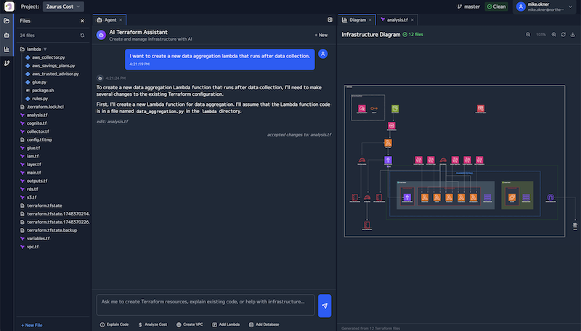Click the 'edit: analysis.tf' text
Image resolution: width=581 pixels, height=331 pixels.
coord(113,121)
